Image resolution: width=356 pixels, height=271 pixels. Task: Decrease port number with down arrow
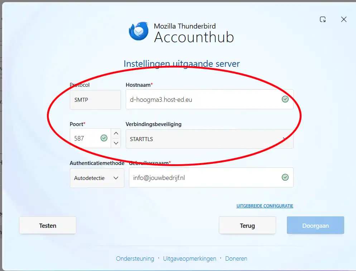[x=116, y=143]
